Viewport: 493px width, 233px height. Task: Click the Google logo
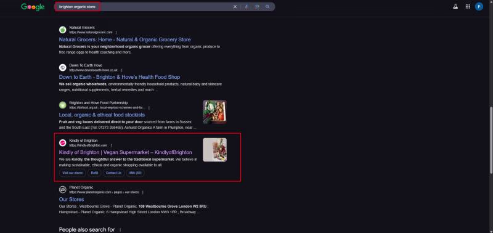click(x=33, y=7)
